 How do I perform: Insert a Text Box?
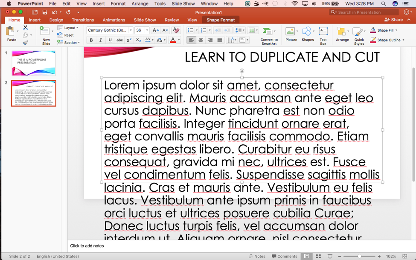click(x=323, y=33)
